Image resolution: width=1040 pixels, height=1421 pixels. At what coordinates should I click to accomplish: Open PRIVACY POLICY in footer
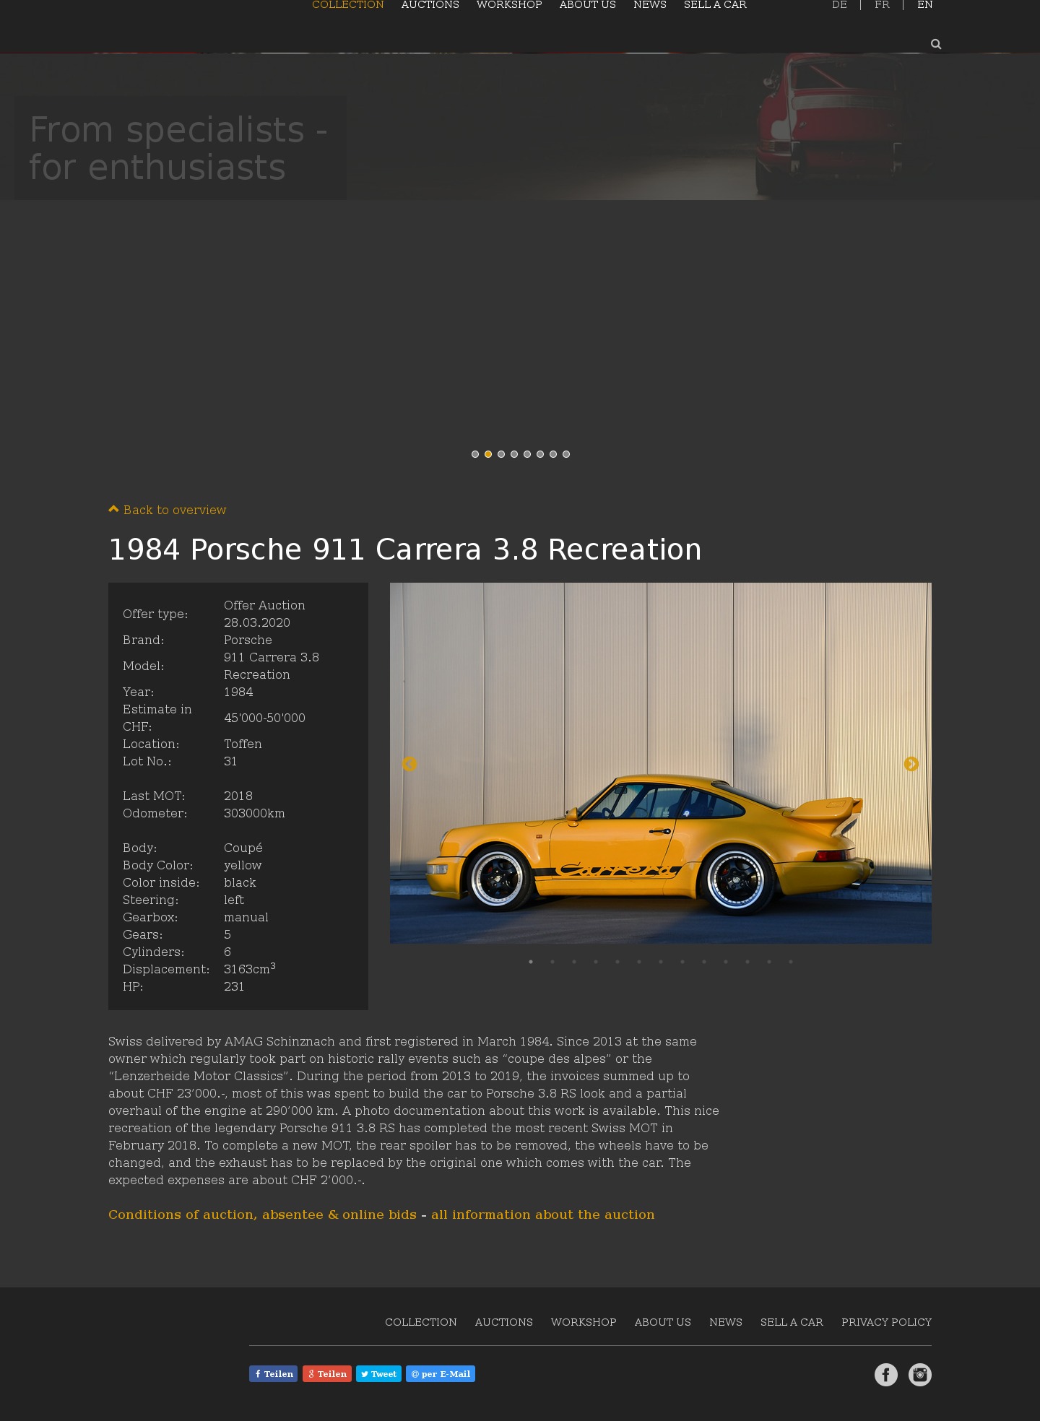[886, 1322]
